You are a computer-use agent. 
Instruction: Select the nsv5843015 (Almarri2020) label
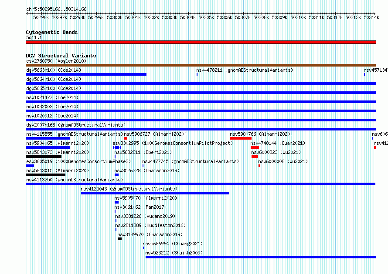[58, 170]
